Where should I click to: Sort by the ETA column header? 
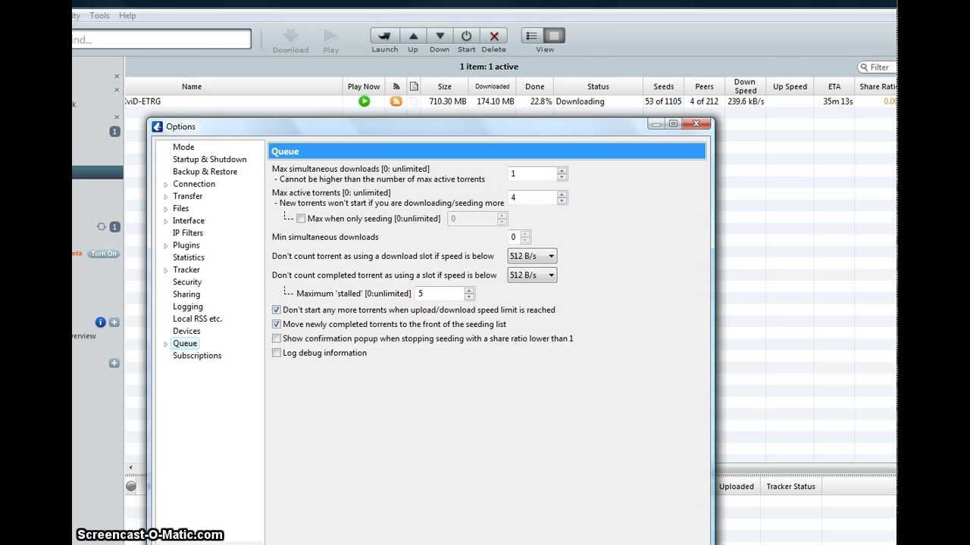[x=834, y=86]
